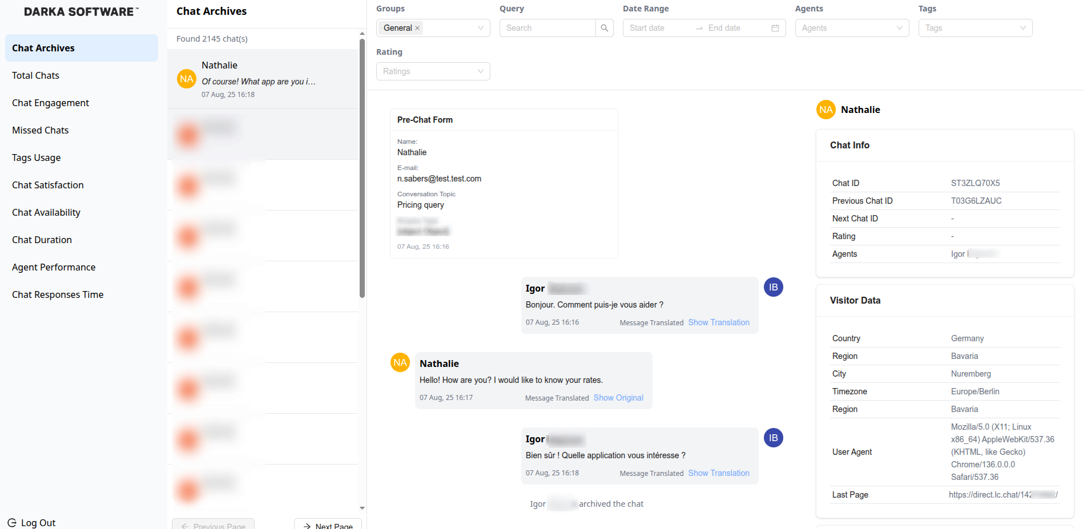Click Show Original on Nathalie's message

618,398
